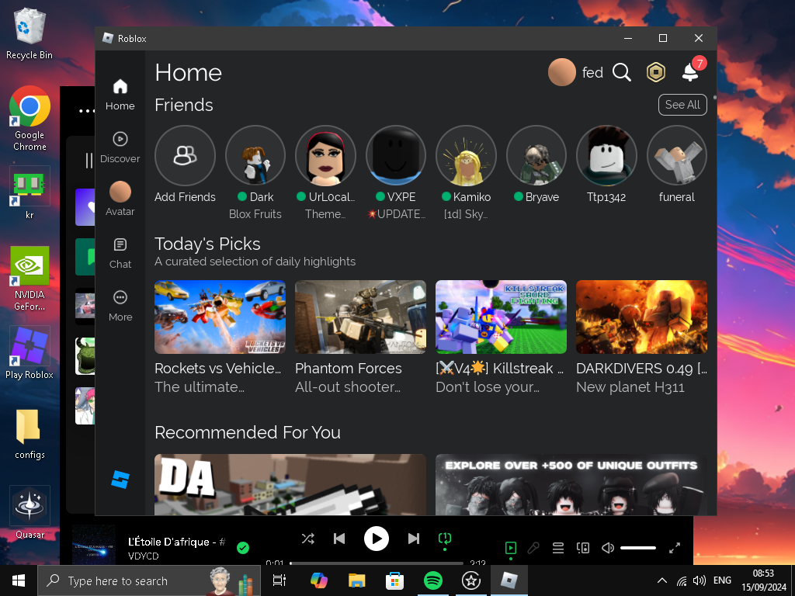Click Blox Fruits under friend Dark
This screenshot has width=795, height=596.
[255, 214]
